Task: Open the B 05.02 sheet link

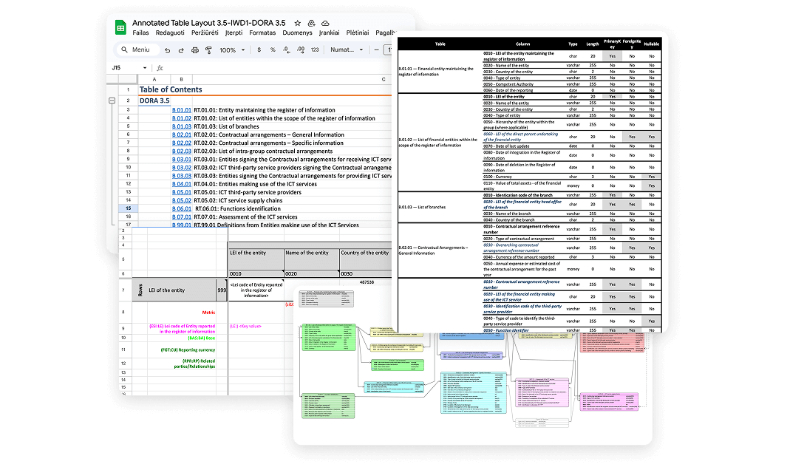Action: click(x=182, y=200)
